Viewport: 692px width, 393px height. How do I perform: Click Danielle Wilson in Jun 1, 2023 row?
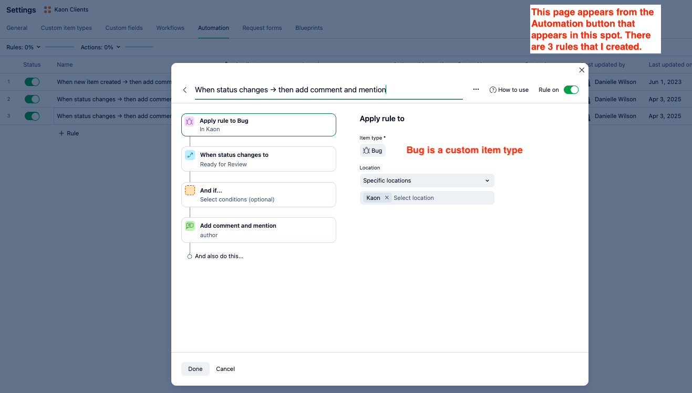[x=615, y=82]
